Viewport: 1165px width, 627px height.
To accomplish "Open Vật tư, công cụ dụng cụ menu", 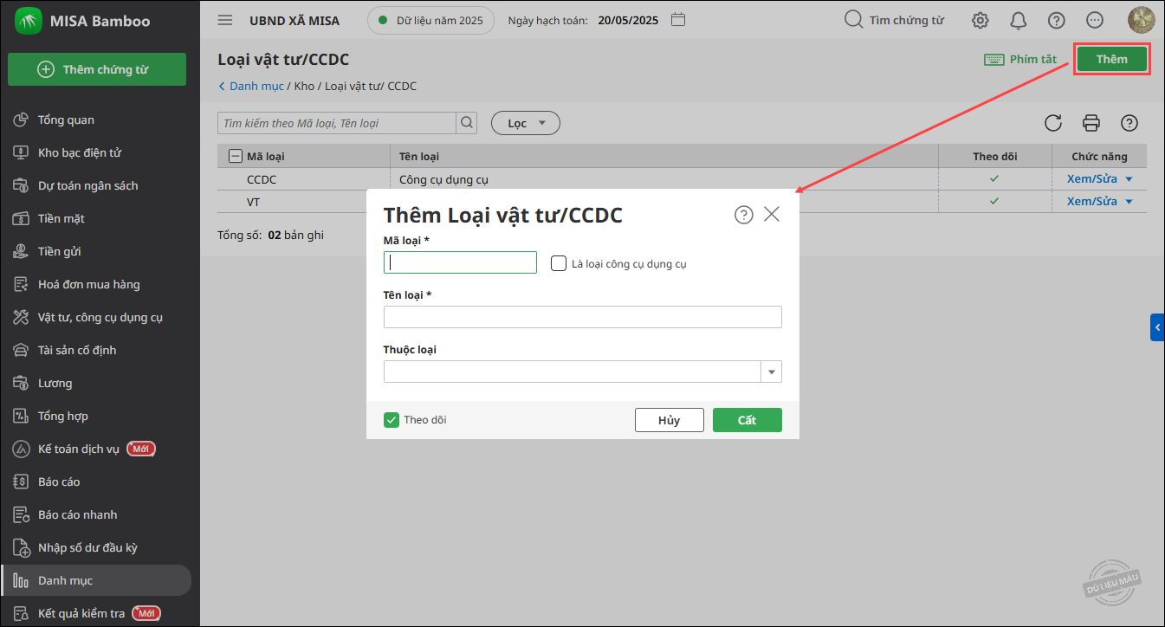I will pos(100,317).
